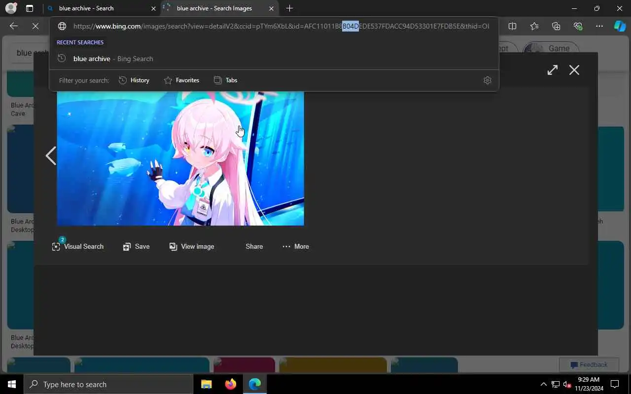Close the 'blue archive - Search' tab
Screen dimensions: 631x394
[153, 8]
